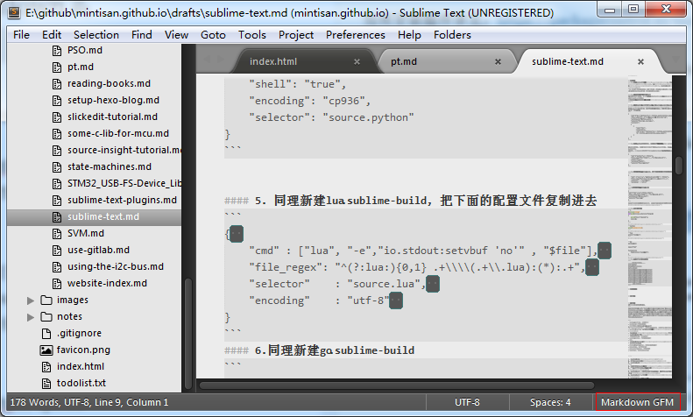Click the todolist.txt file icon

[46, 384]
